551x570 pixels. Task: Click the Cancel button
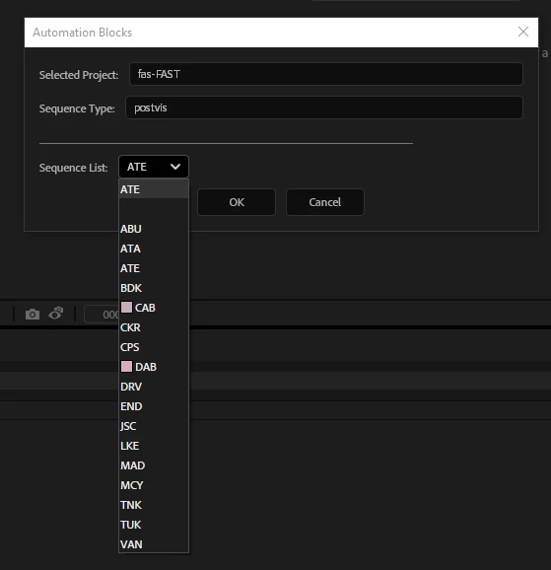coord(325,202)
